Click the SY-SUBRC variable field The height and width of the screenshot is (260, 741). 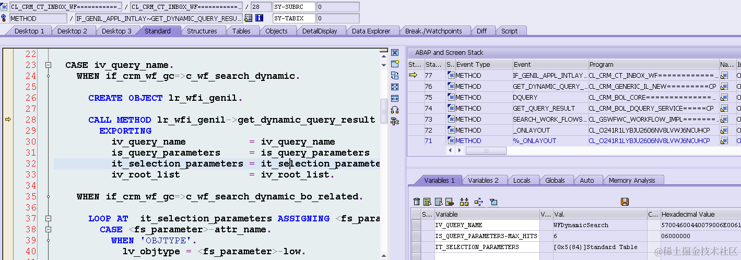(x=295, y=7)
